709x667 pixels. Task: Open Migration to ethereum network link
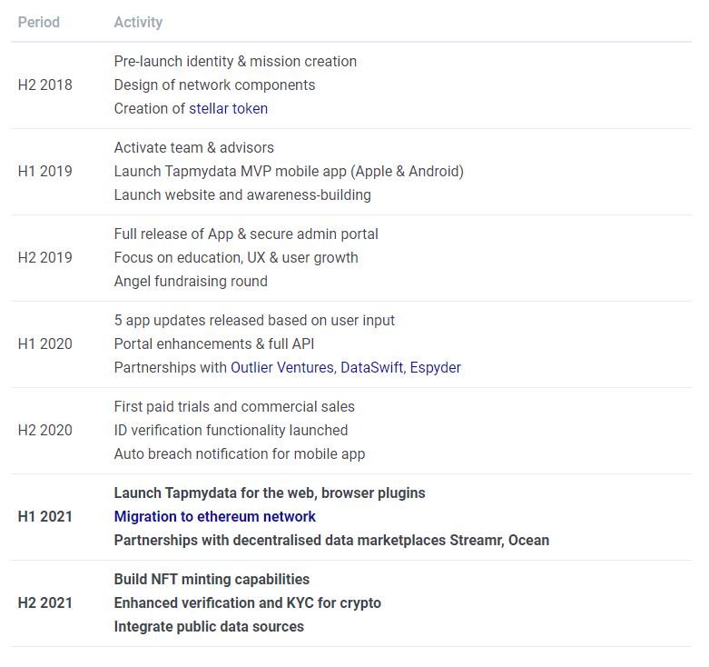[x=214, y=516]
